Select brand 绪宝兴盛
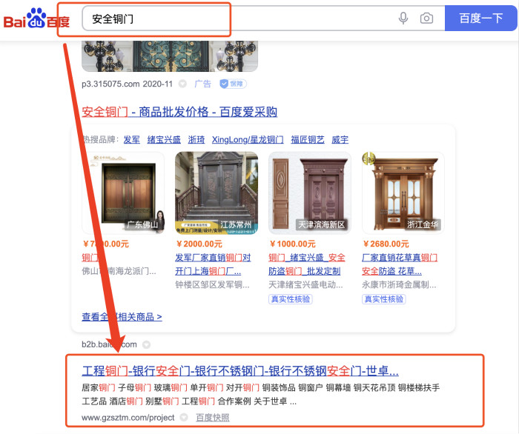 point(164,139)
